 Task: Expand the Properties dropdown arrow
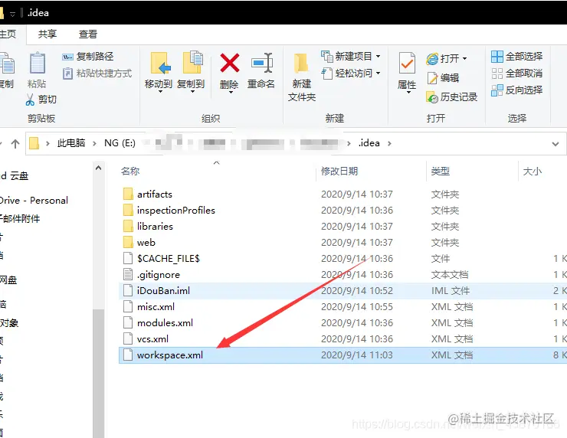pyautogui.click(x=409, y=93)
